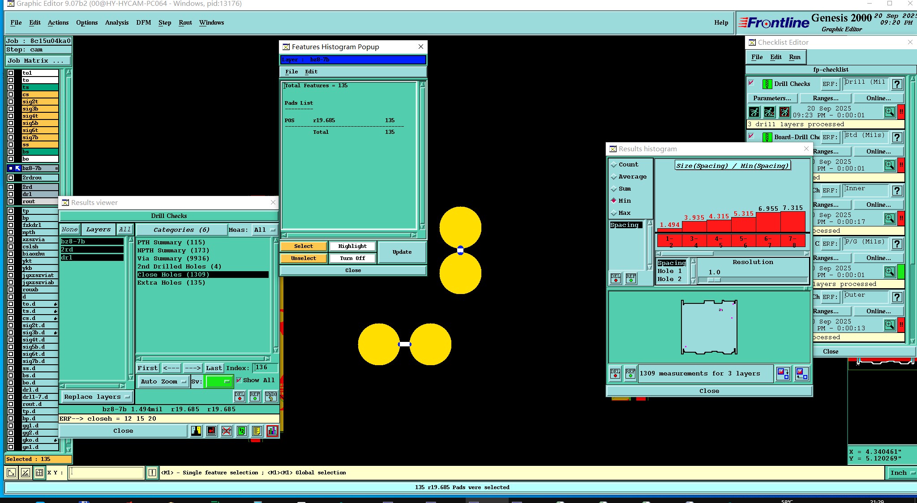917x503 pixels.
Task: Toggle the Show All checkbox
Action: tap(239, 380)
